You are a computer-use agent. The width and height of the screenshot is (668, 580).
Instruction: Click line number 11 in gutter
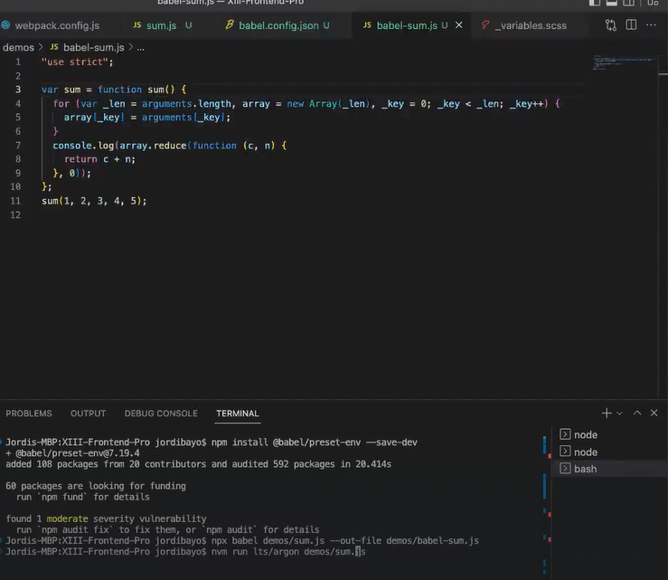(x=15, y=201)
